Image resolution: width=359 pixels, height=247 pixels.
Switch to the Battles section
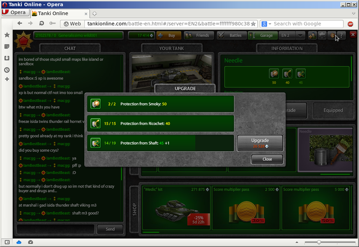pyautogui.click(x=231, y=35)
